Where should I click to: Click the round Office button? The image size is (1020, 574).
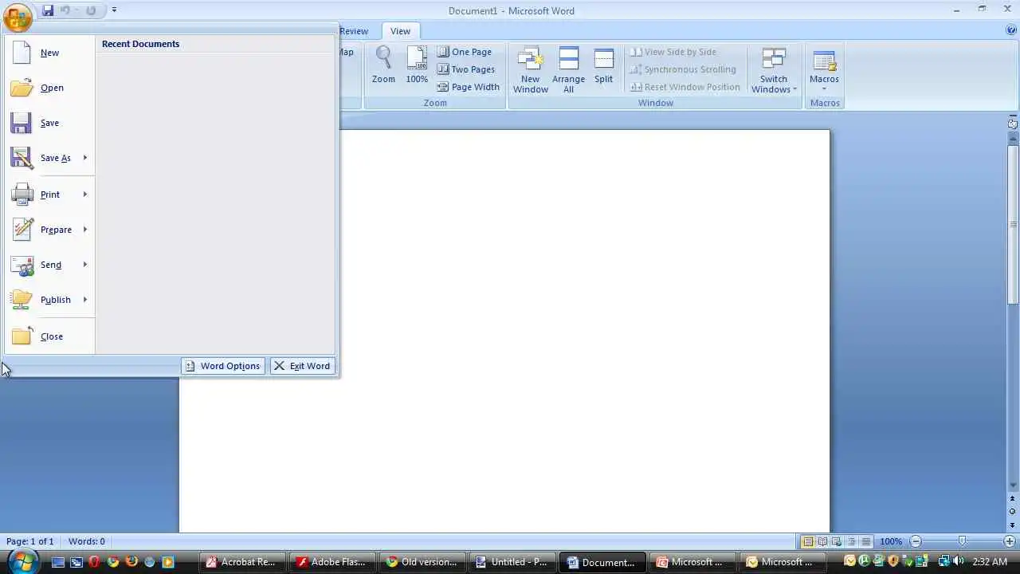tap(18, 16)
